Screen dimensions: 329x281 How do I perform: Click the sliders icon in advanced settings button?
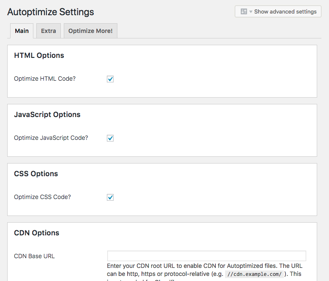pos(244,11)
